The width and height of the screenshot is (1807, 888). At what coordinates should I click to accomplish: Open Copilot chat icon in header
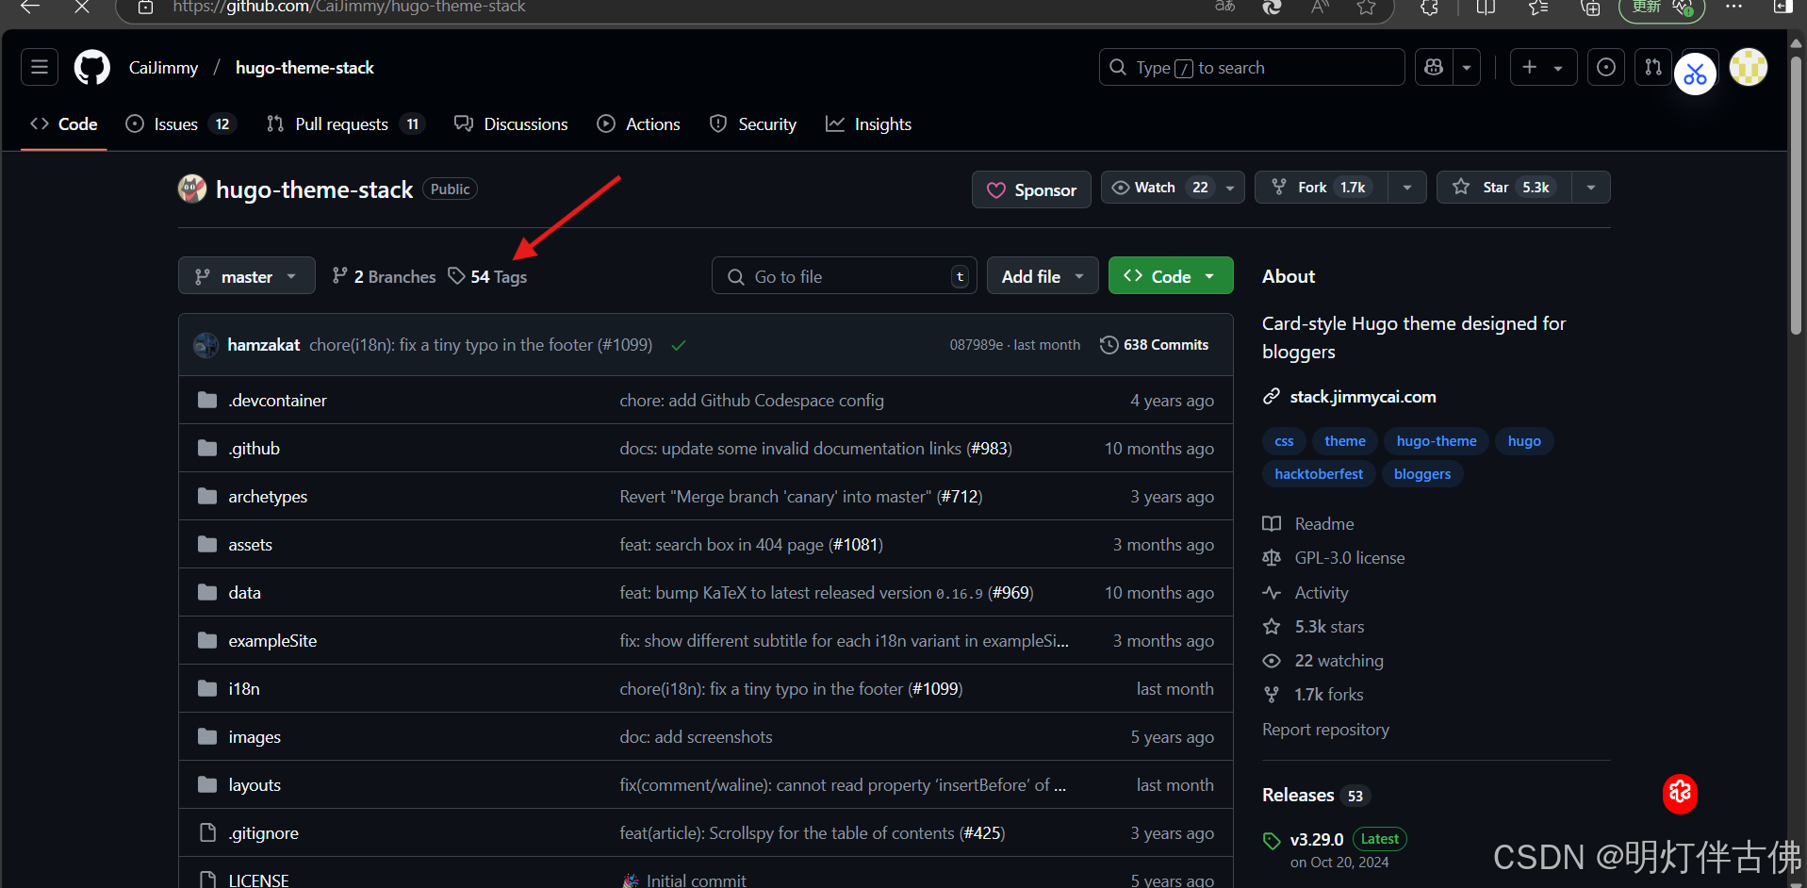(1434, 67)
